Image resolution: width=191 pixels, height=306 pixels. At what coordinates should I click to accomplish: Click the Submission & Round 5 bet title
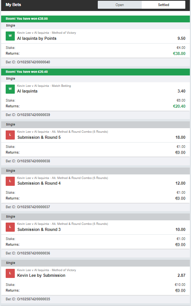click(39, 137)
